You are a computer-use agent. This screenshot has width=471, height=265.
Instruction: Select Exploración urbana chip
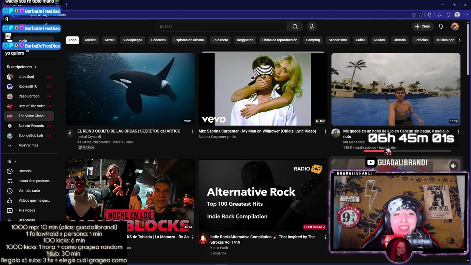(189, 40)
